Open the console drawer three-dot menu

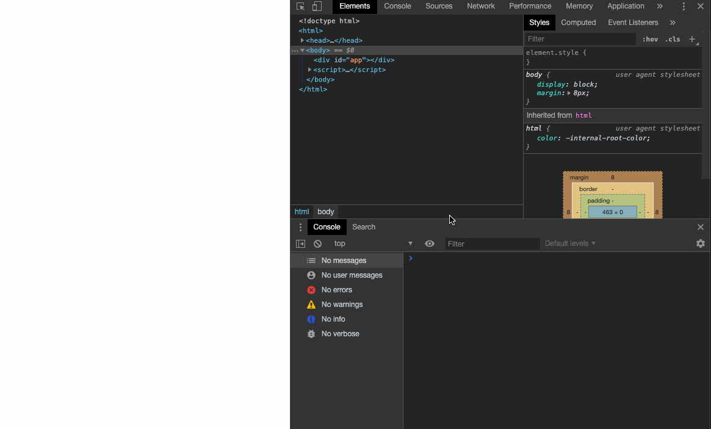(300, 227)
